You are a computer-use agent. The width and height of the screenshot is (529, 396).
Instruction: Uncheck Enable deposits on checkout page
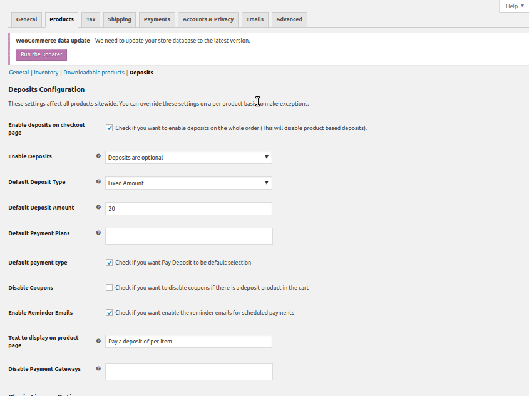tap(110, 128)
